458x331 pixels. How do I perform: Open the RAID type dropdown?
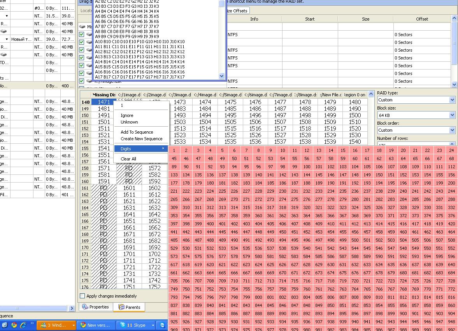click(416, 100)
